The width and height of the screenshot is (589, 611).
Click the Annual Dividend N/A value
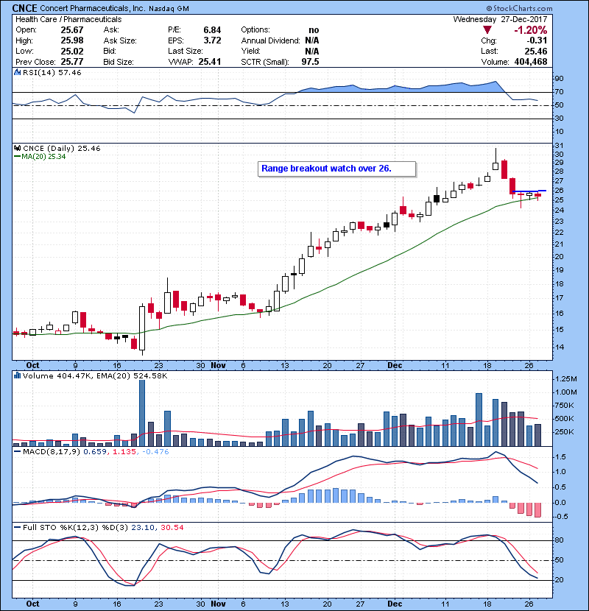click(x=312, y=40)
